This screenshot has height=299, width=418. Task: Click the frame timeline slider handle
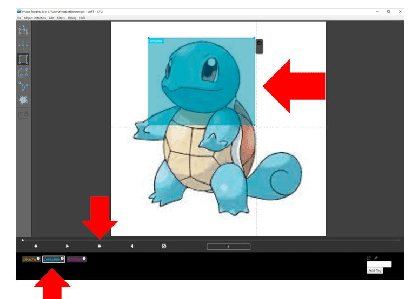tap(23, 240)
